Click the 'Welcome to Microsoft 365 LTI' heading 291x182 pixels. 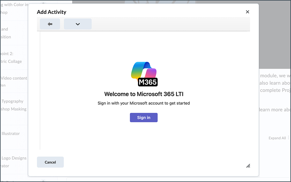[x=144, y=94]
